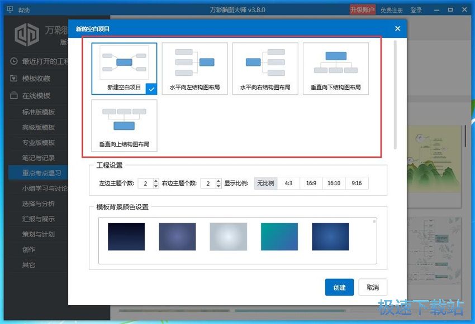This screenshot has width=475, height=324.
Task: Open the 免费注册 link
Action: [x=391, y=10]
